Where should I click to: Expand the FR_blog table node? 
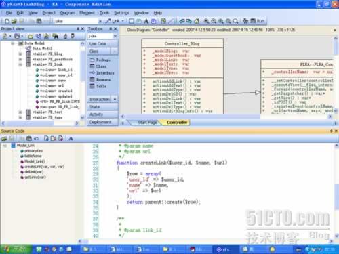pyautogui.click(x=20, y=54)
